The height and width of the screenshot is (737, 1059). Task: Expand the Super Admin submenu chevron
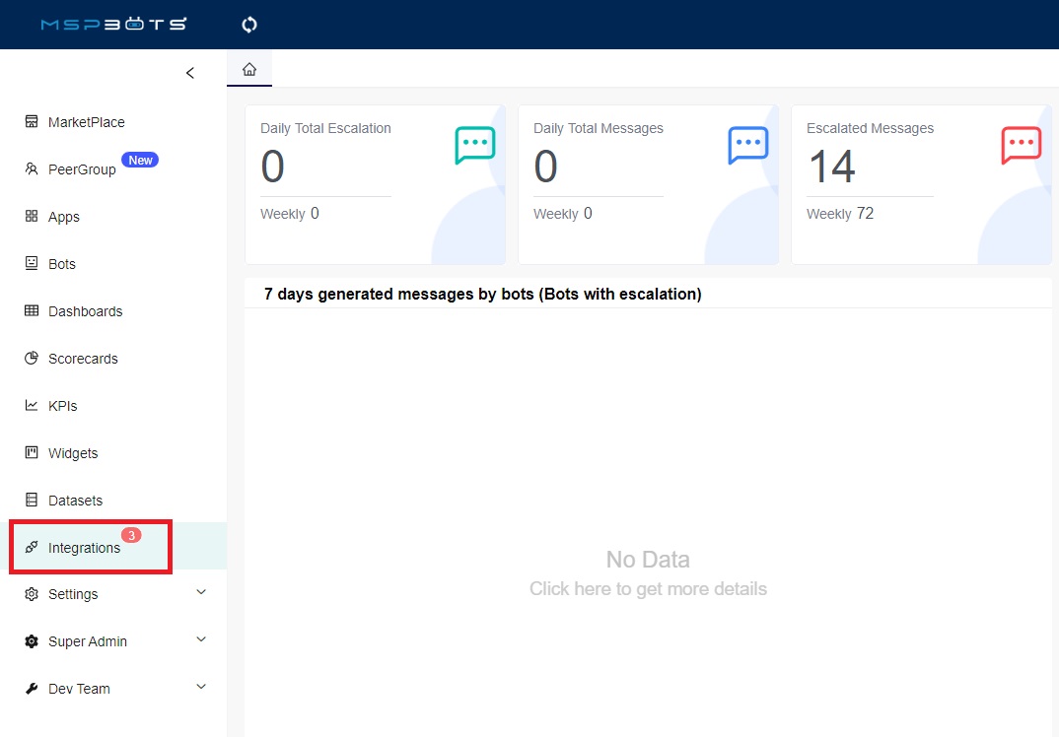pos(201,639)
